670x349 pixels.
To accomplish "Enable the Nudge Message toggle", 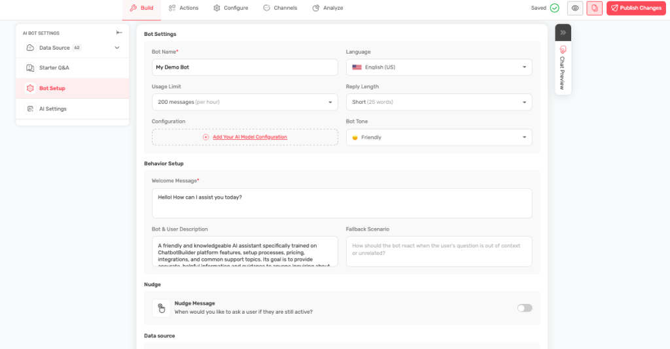I will coord(525,308).
